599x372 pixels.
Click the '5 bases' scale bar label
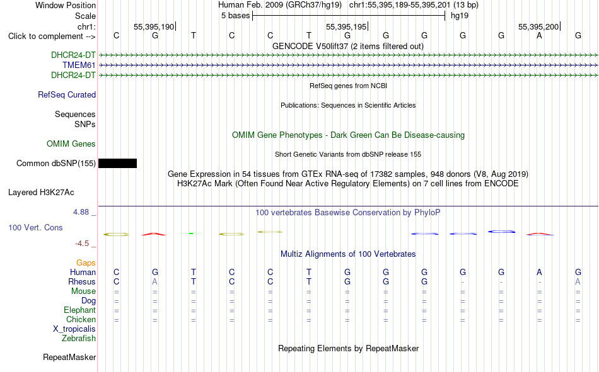point(235,16)
